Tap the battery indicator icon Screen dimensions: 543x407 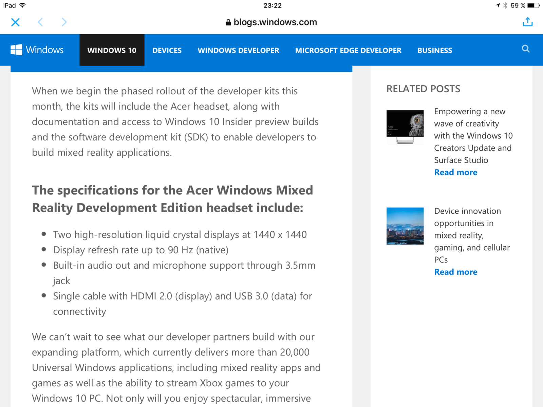click(533, 5)
